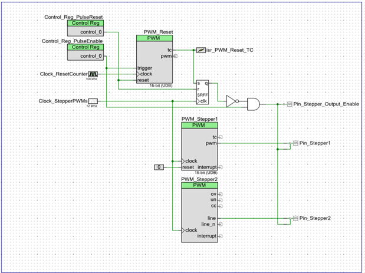365x273 pixels.
Task: Select the AND gate symbol
Action: [x=254, y=104]
